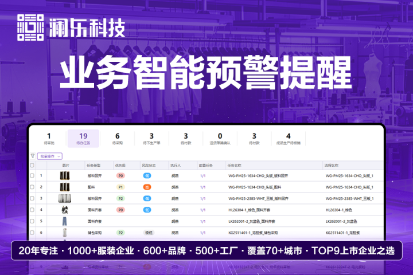Viewport: 413px width, 275px height.
Task: Open the 1/1 predecessor link in row 2
Action: 203,187
